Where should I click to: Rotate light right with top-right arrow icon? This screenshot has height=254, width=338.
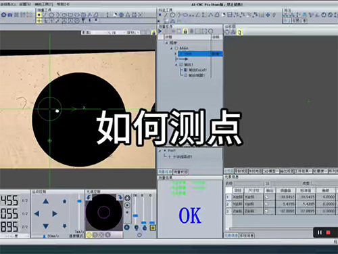[x=120, y=197]
